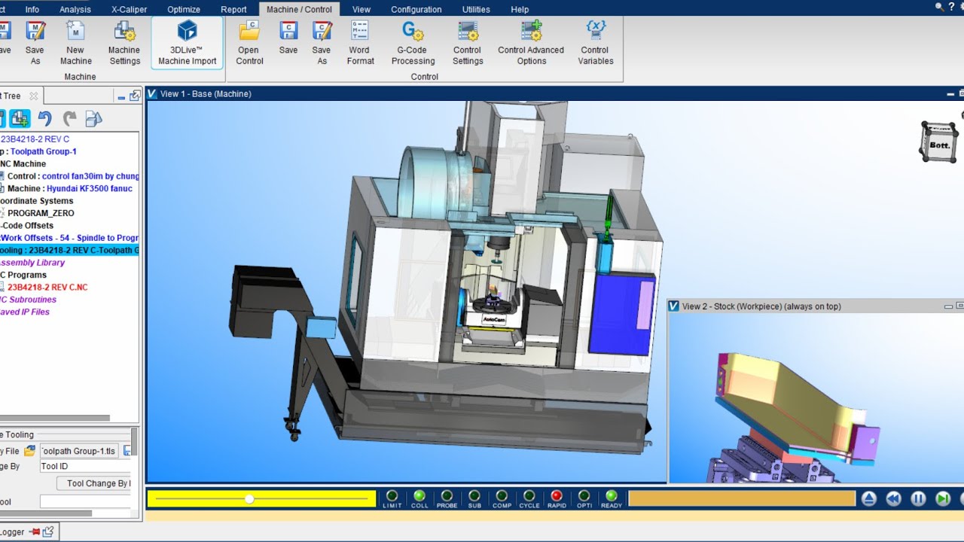Click the redo arrow in project tree toolbar
Screen dimensions: 964x542
[70, 118]
